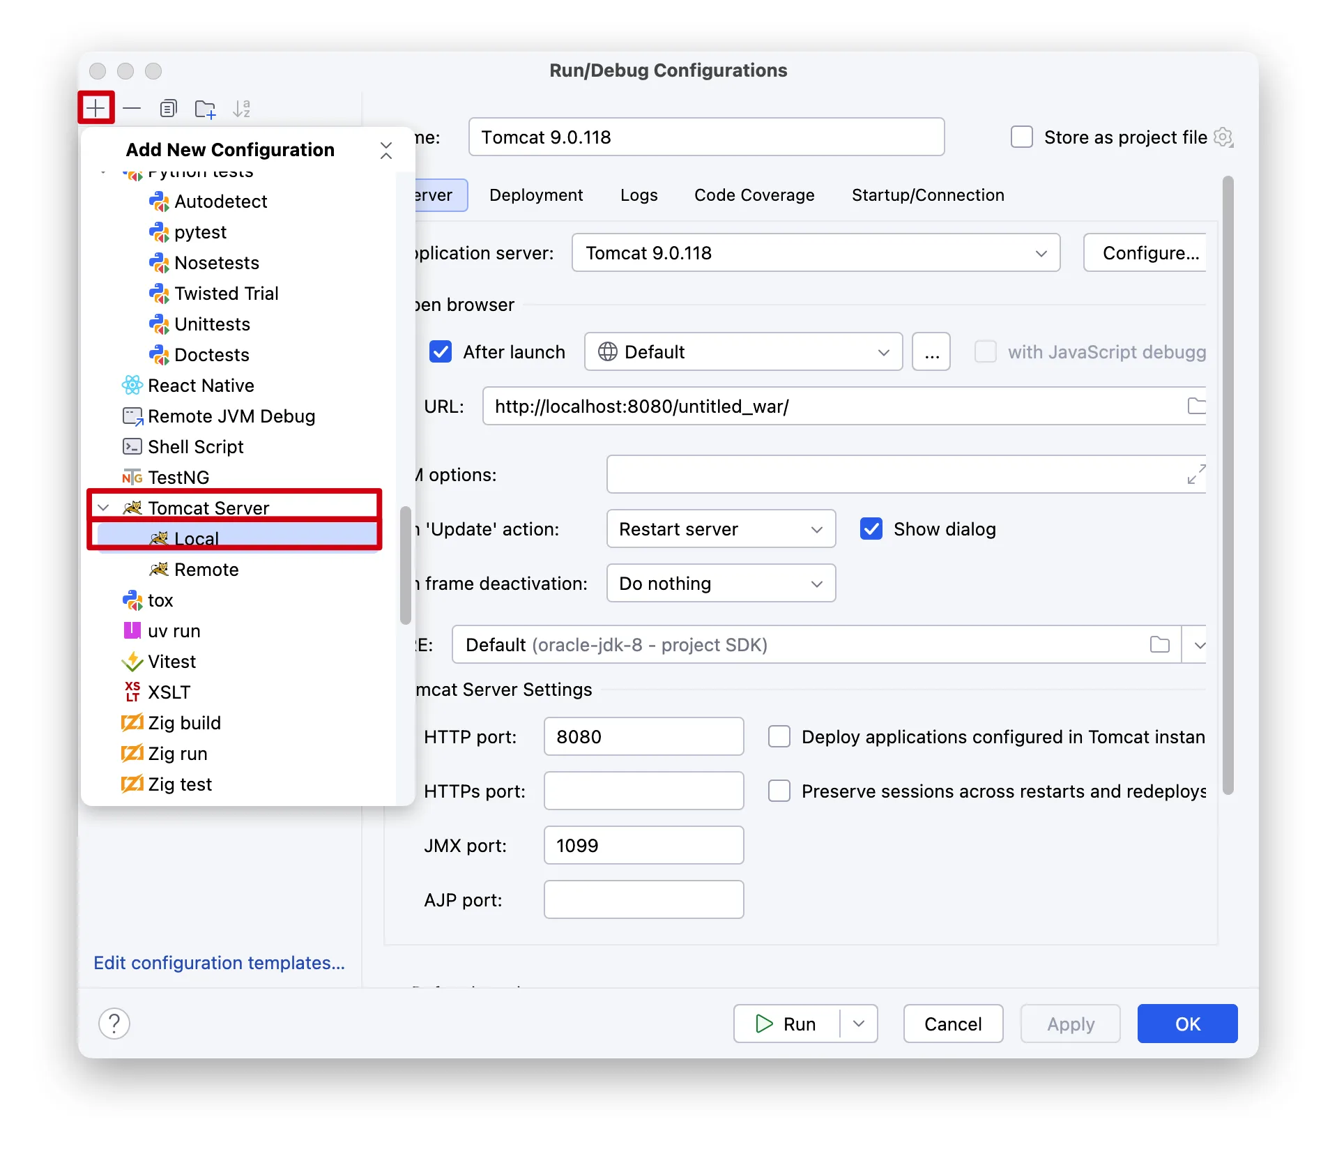Click the Run button

click(786, 1024)
